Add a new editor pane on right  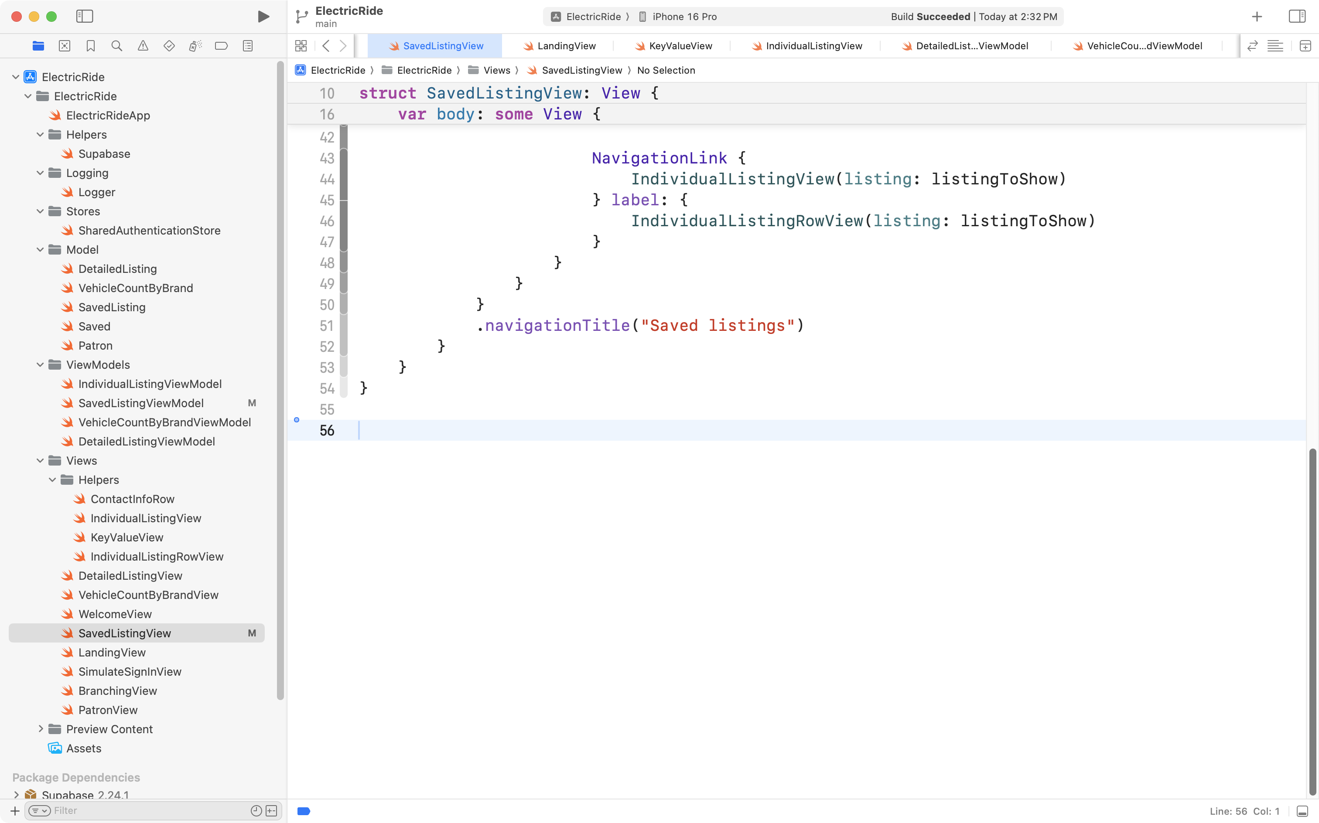(x=1305, y=46)
